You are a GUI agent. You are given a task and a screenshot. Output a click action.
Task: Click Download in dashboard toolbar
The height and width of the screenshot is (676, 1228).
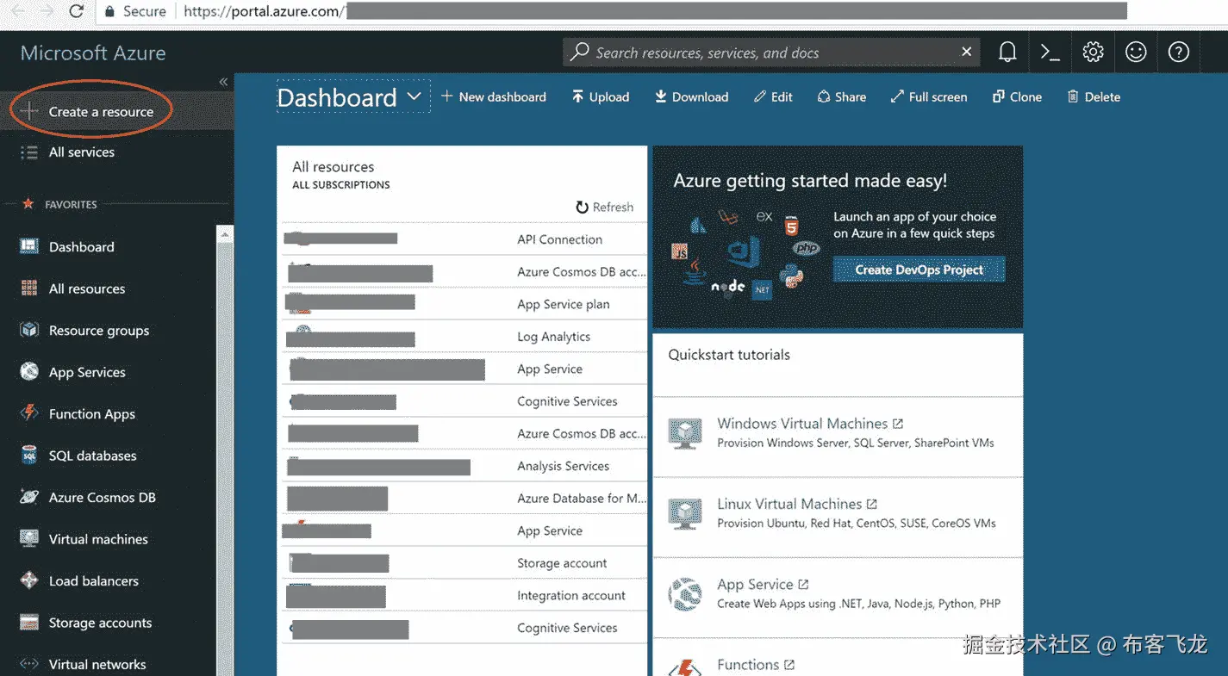pyautogui.click(x=691, y=97)
